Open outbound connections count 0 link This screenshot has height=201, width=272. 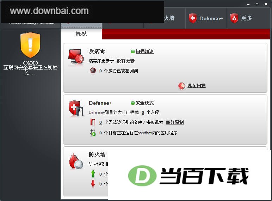[x=100, y=174]
